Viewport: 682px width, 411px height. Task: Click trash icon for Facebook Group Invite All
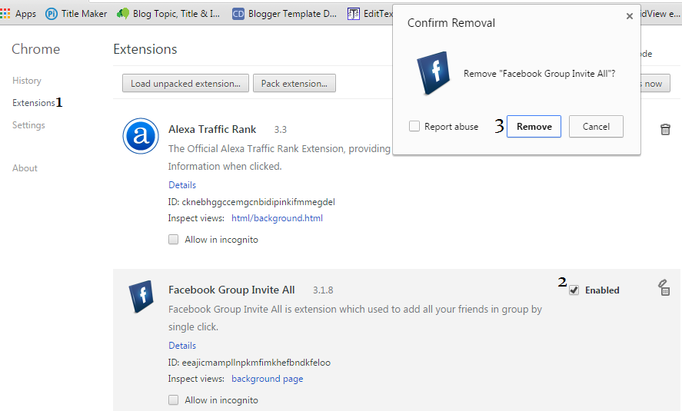pos(664,288)
